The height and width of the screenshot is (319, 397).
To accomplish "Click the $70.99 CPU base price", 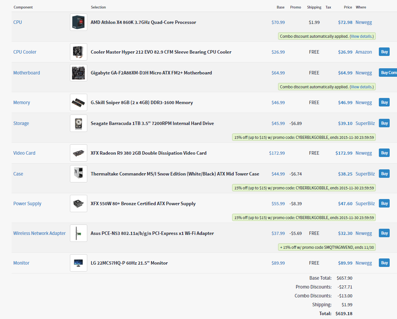I will coord(278,22).
